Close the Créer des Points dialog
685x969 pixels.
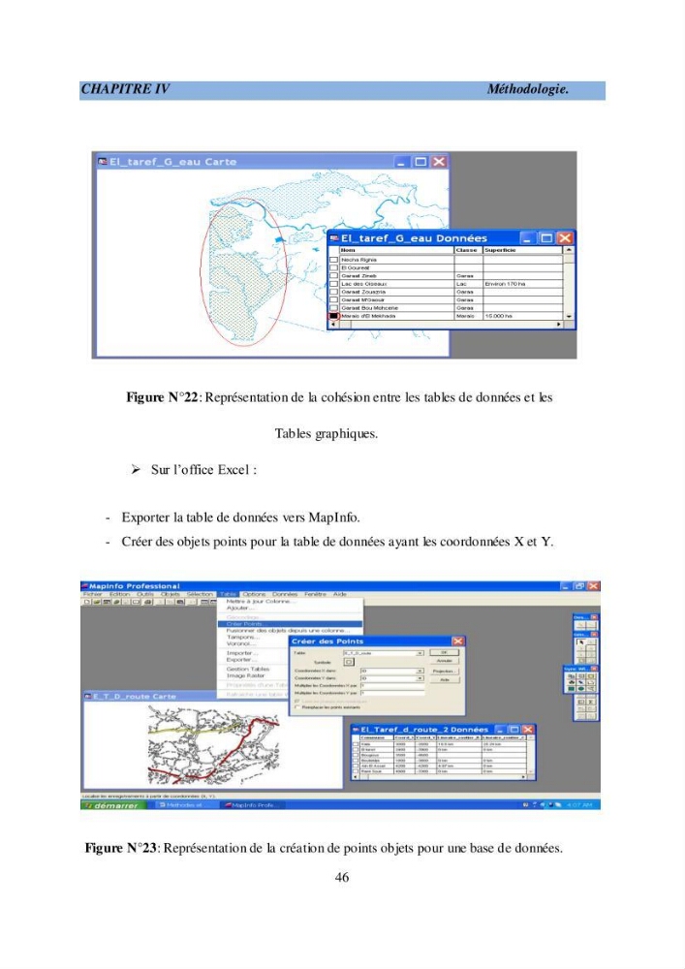pos(457,641)
